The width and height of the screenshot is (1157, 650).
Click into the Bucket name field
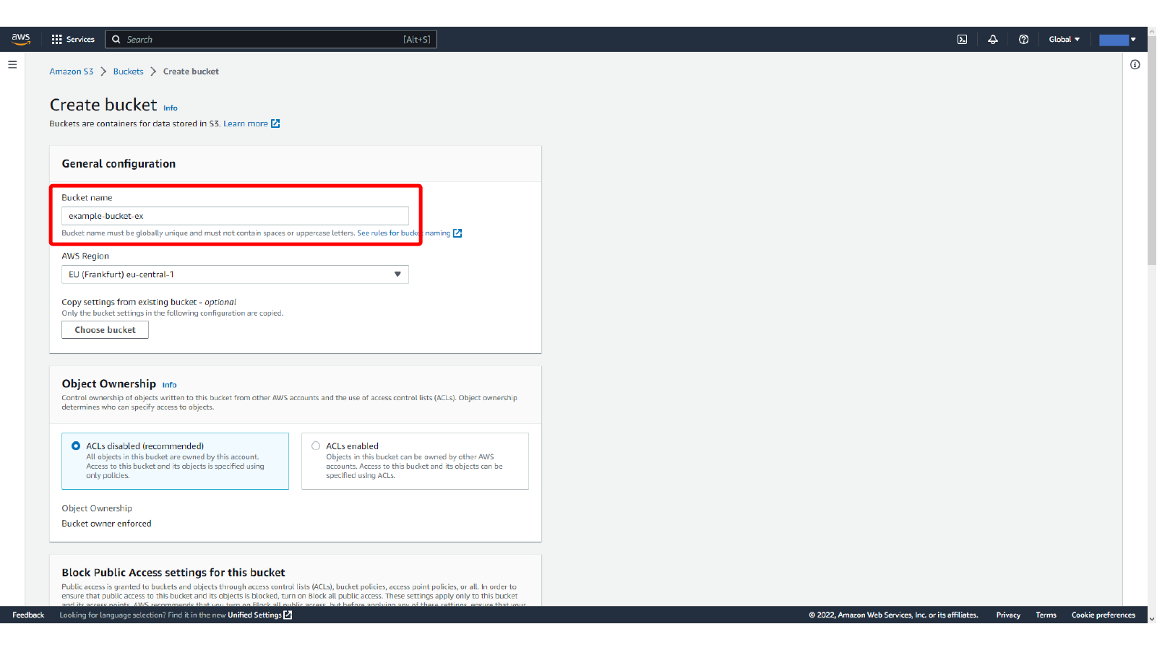point(235,216)
